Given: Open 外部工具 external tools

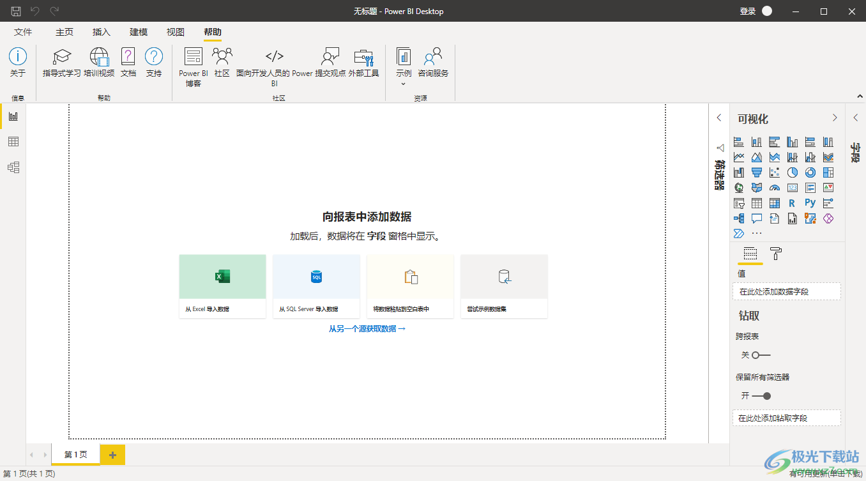Looking at the screenshot, I should [363, 63].
